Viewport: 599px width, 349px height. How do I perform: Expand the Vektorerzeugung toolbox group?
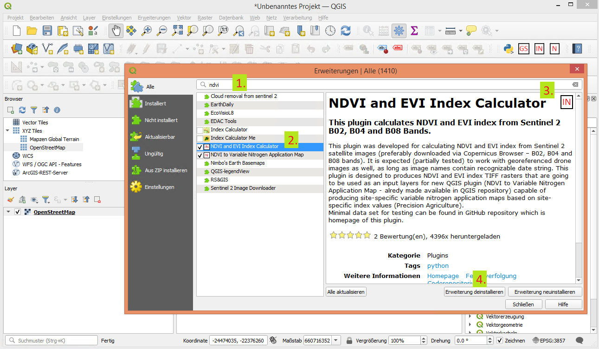(470, 317)
